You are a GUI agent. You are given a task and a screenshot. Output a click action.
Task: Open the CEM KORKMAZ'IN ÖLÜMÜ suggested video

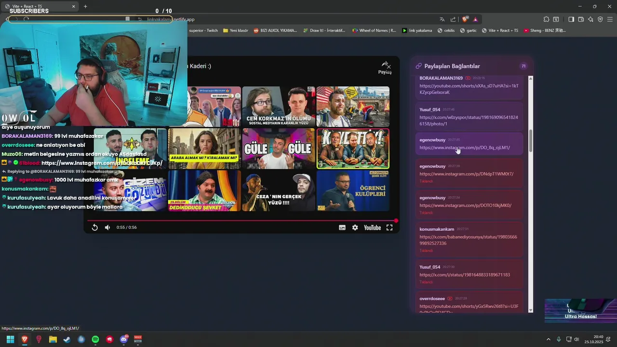tap(279, 107)
